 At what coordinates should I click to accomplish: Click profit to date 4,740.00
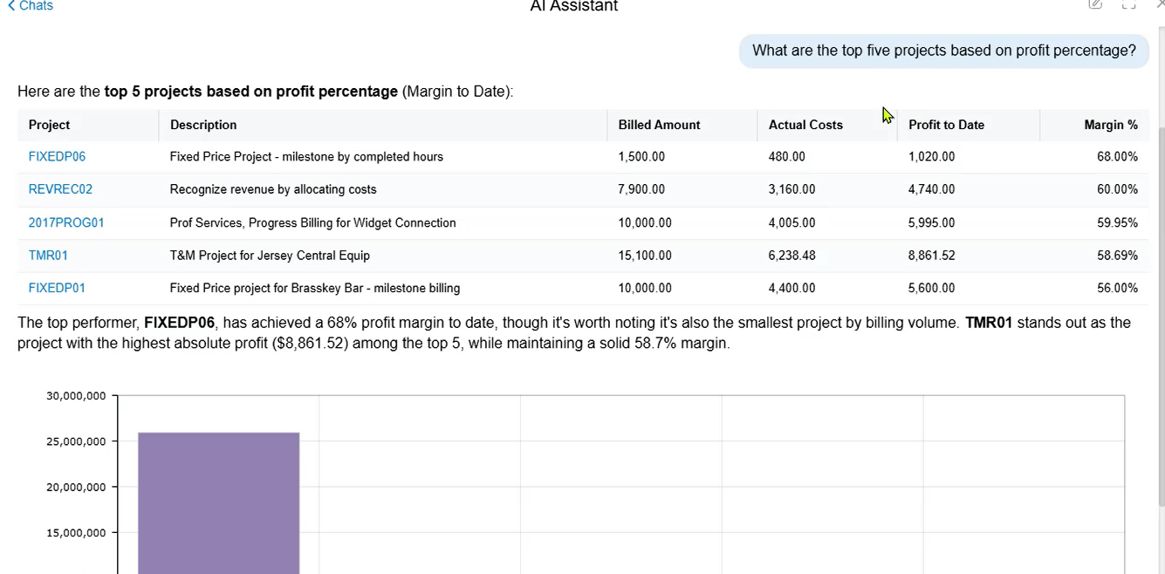931,189
